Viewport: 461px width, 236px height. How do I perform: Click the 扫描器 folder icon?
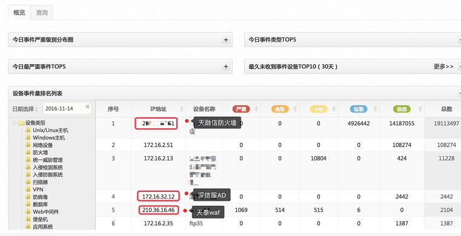[x=28, y=182]
